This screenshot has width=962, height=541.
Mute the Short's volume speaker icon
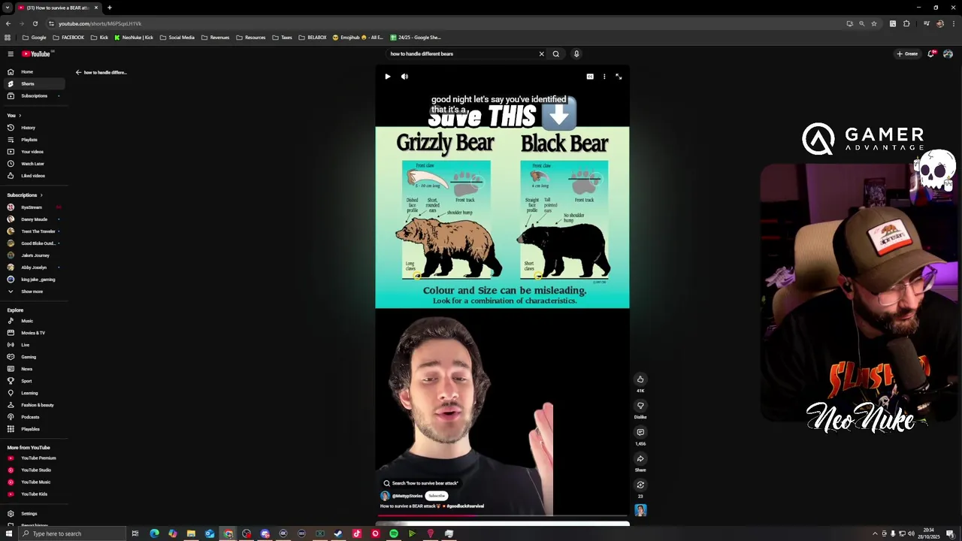coord(404,77)
